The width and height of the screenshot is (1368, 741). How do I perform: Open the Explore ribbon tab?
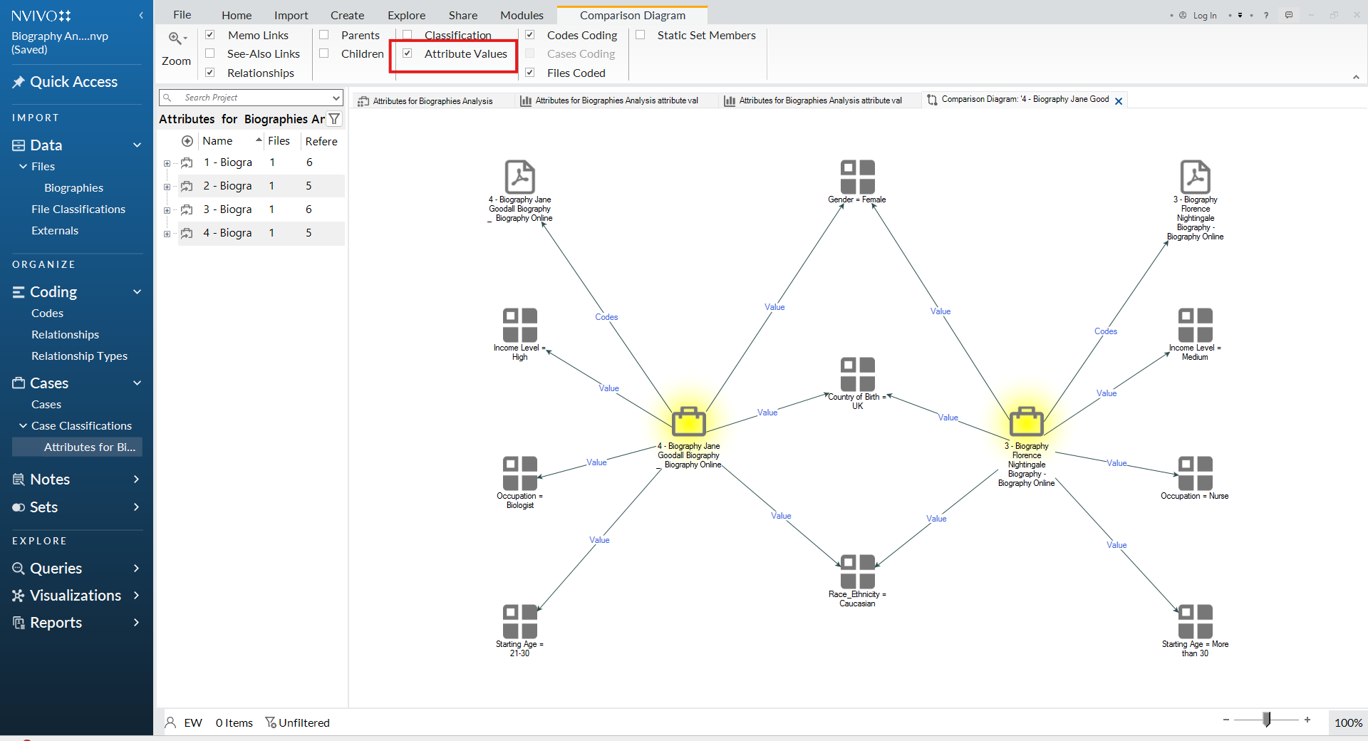tap(406, 15)
